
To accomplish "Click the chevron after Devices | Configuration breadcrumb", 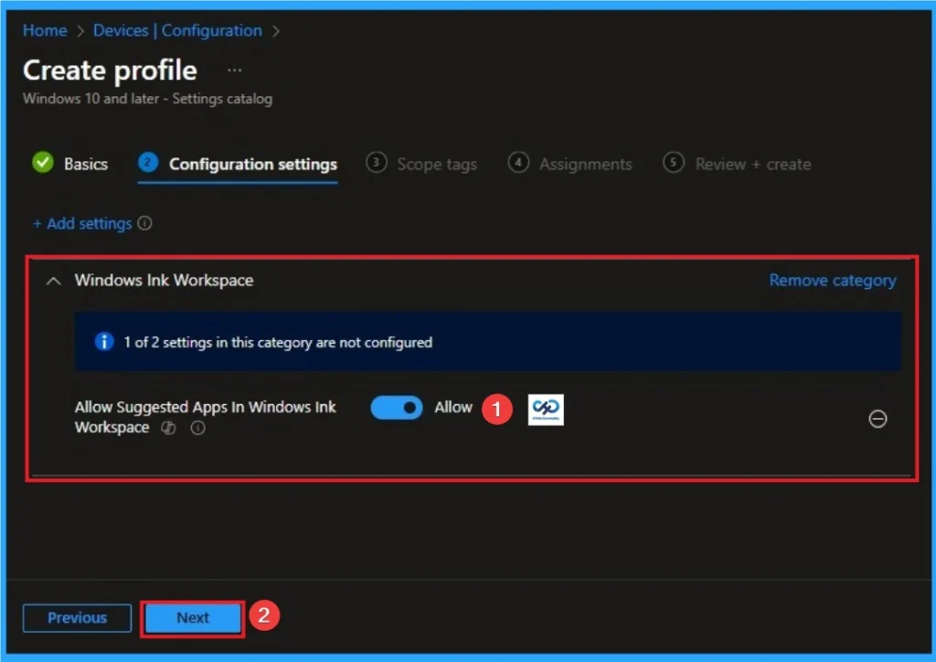I will pyautogui.click(x=277, y=30).
